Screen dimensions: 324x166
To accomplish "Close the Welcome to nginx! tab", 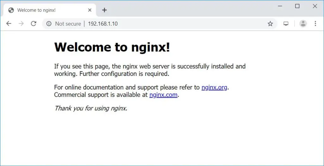I will click(x=90, y=10).
